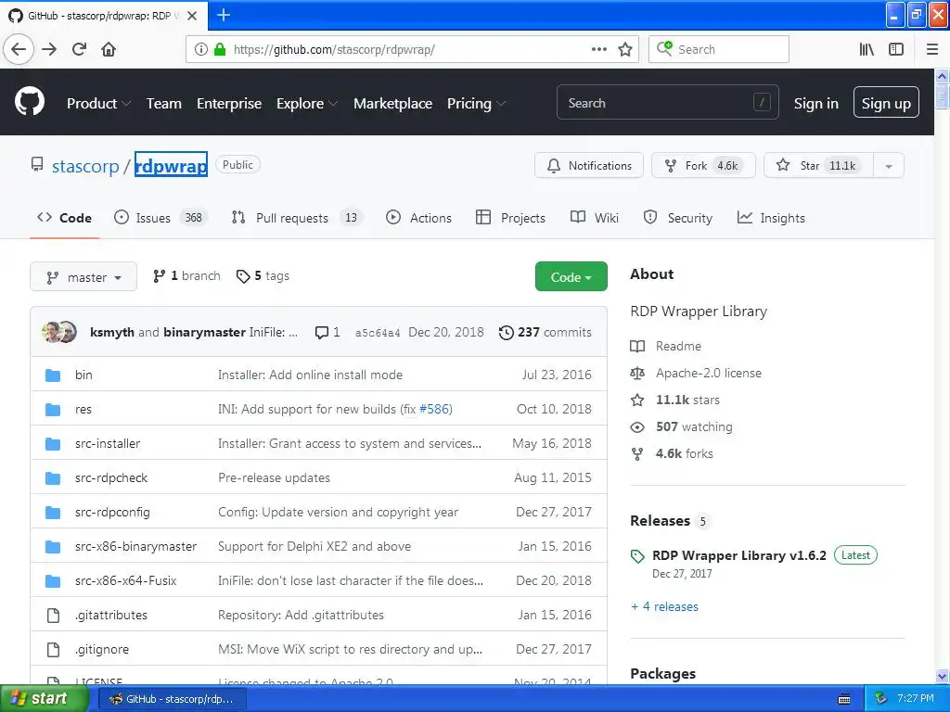The height and width of the screenshot is (712, 950).
Task: Click the bin folder icon
Action: [x=53, y=375]
